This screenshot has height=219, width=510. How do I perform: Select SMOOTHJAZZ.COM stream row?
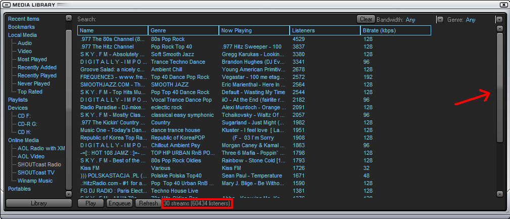(x=113, y=84)
